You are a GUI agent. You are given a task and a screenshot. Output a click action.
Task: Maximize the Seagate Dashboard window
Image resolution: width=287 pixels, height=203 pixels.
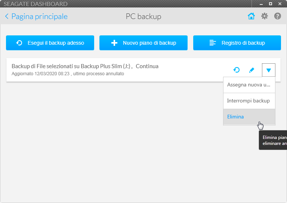click(270, 4)
